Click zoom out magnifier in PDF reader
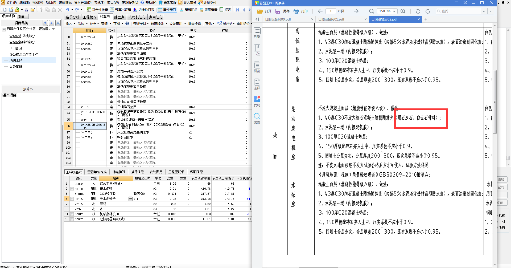511x268 pixels. click(x=371, y=11)
